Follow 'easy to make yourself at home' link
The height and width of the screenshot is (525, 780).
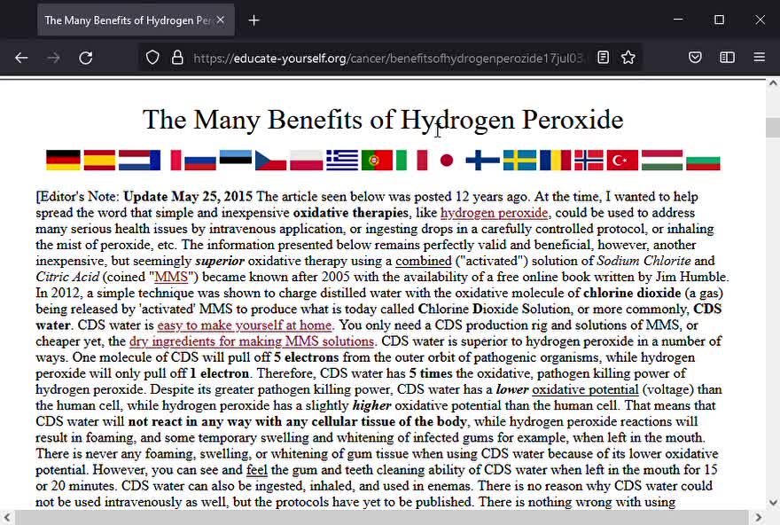tap(245, 325)
